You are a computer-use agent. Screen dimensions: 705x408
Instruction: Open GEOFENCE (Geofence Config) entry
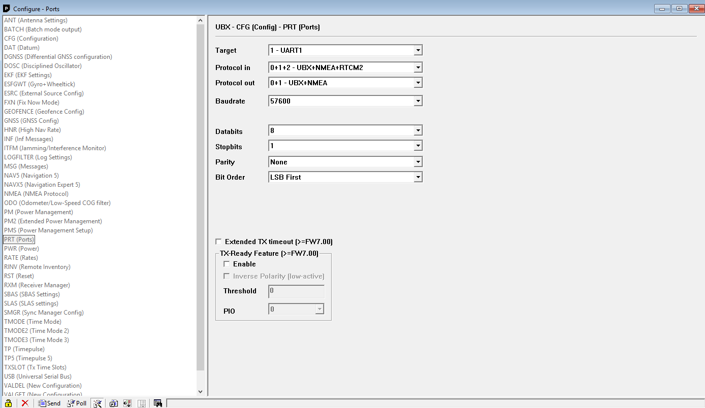(x=44, y=112)
